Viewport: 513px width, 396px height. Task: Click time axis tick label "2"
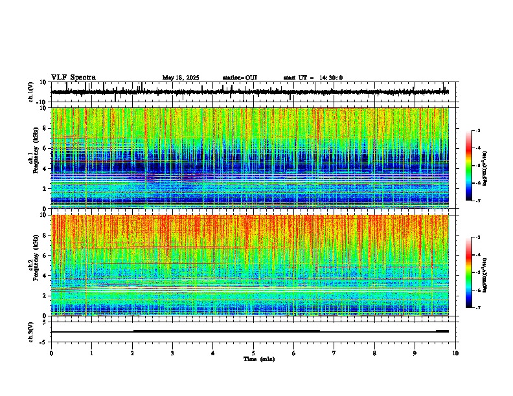coord(132,353)
